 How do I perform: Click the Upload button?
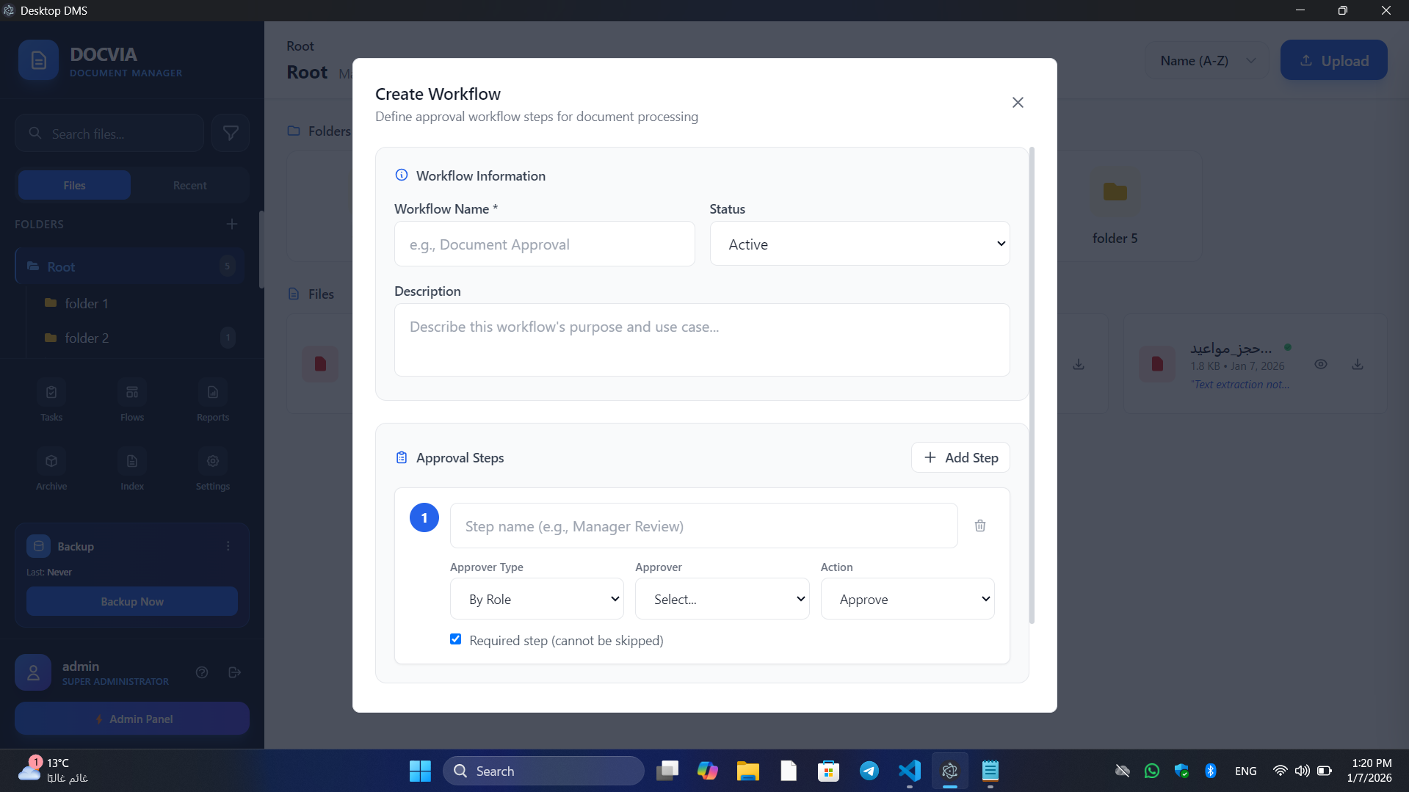pyautogui.click(x=1333, y=61)
